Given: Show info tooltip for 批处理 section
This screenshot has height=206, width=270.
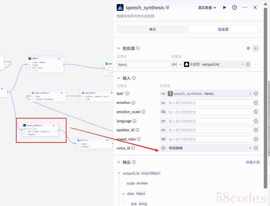Looking at the screenshot, I should tap(138, 48).
